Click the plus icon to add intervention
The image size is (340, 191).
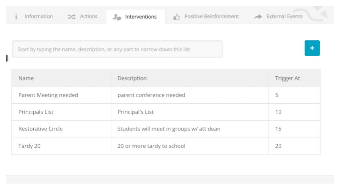[312, 48]
